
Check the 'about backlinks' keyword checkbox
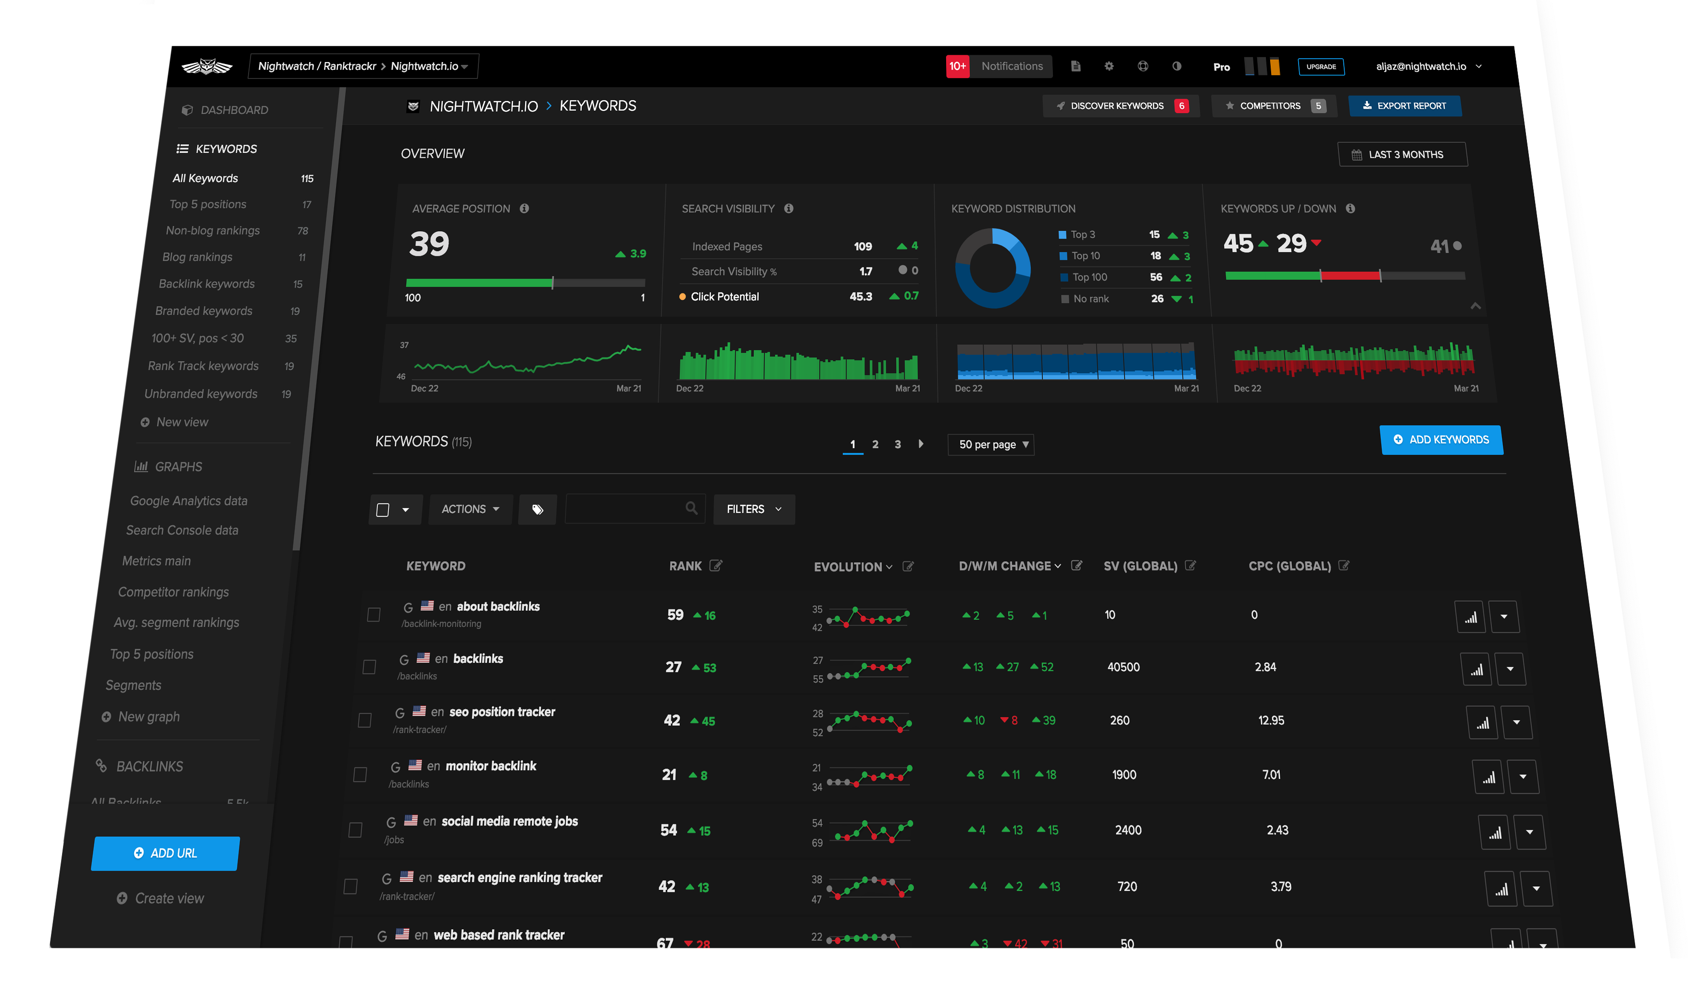374,614
